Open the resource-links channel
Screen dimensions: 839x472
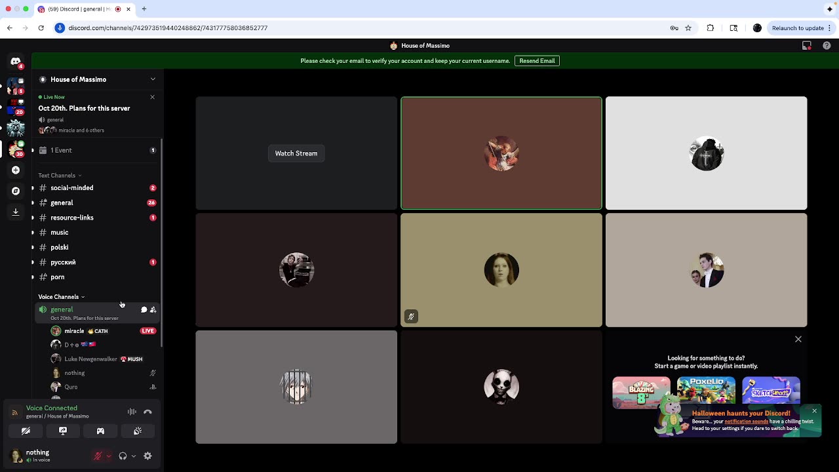pyautogui.click(x=98, y=218)
